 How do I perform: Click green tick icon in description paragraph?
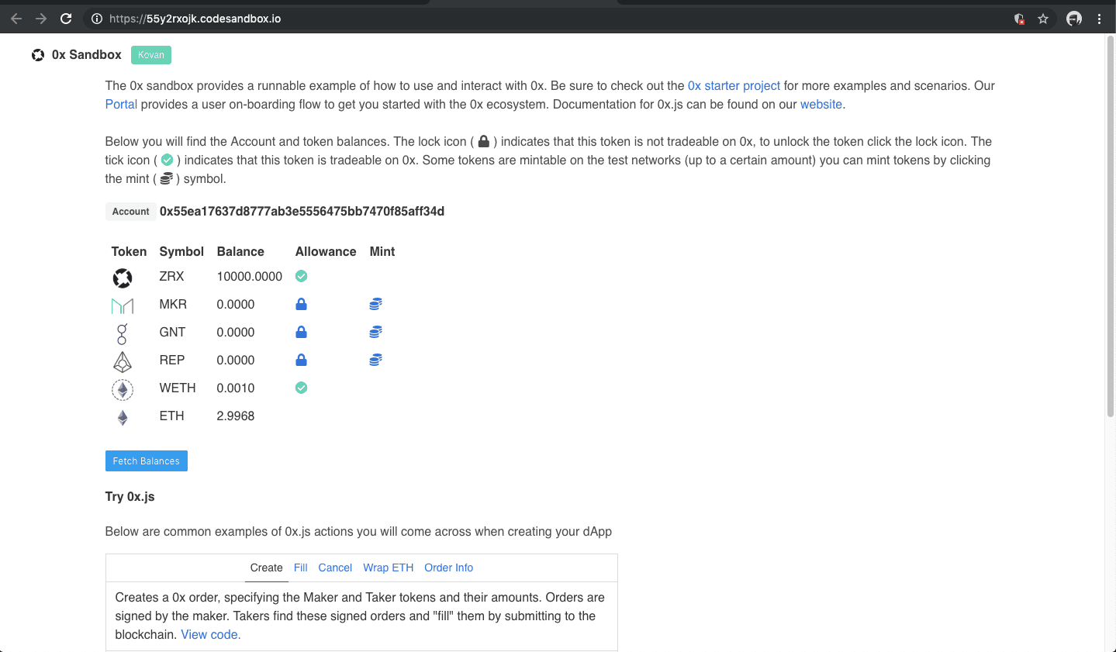167,160
